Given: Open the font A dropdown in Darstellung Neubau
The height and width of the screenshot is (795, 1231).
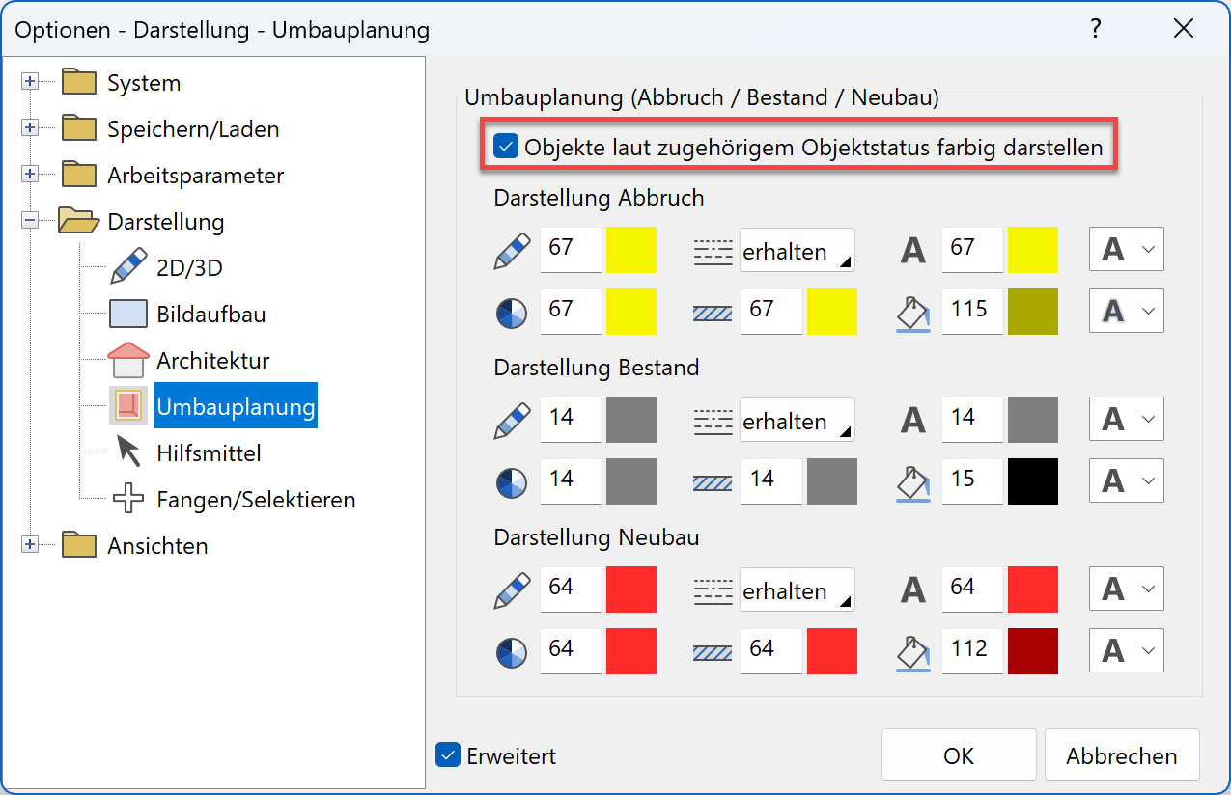Looking at the screenshot, I should point(1126,589).
